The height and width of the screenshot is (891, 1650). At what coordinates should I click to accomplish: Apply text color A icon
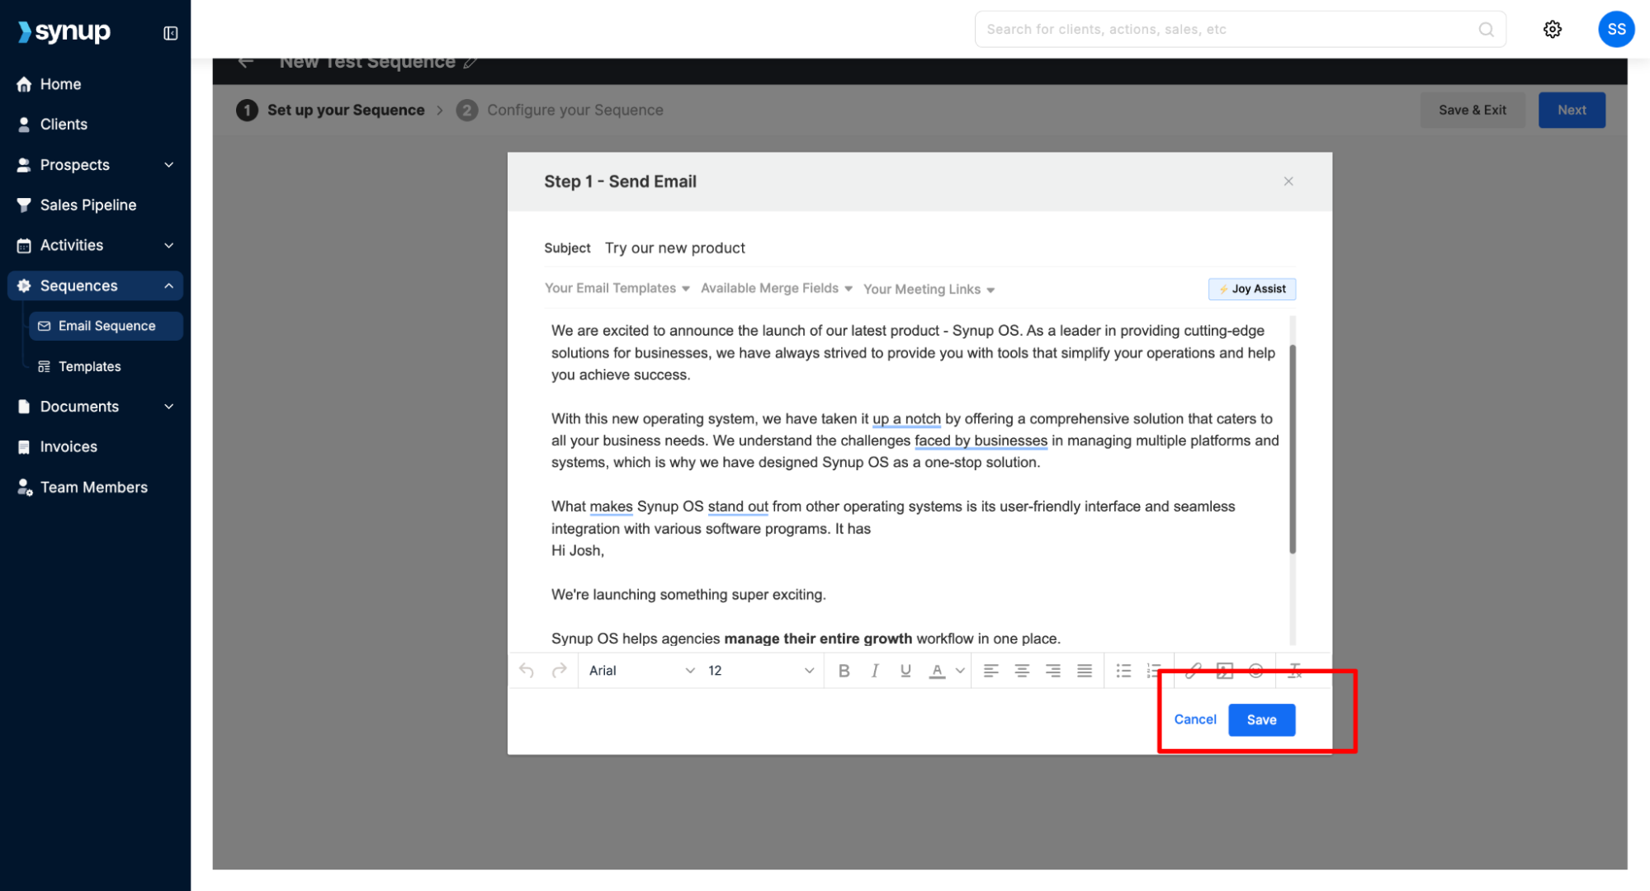click(937, 671)
